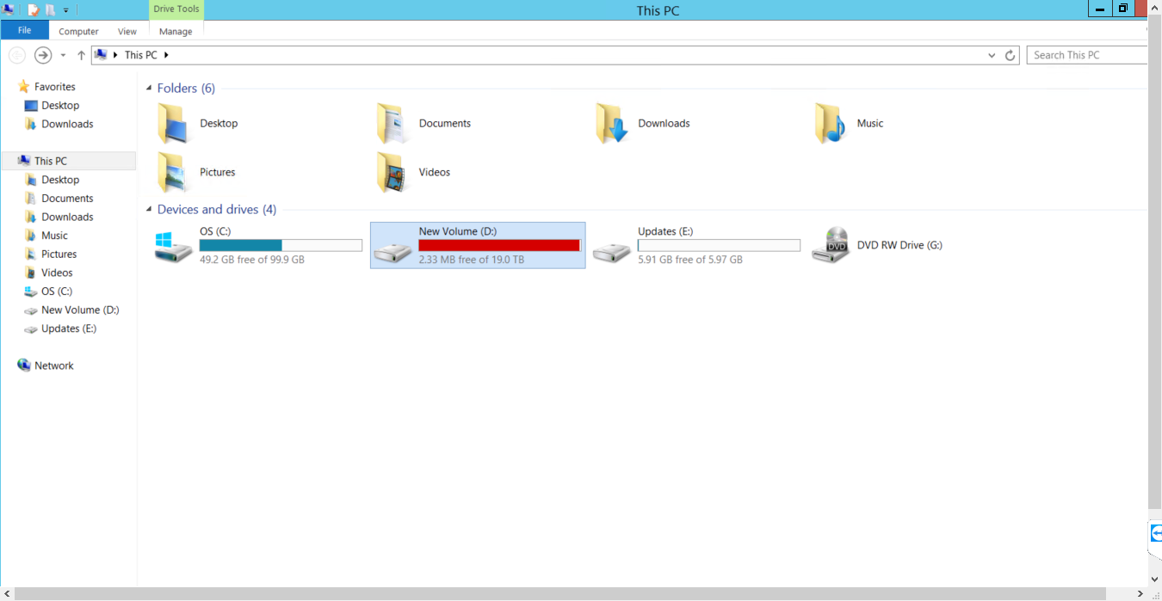
Task: Select Favorites in the navigation pane
Action: tap(55, 87)
